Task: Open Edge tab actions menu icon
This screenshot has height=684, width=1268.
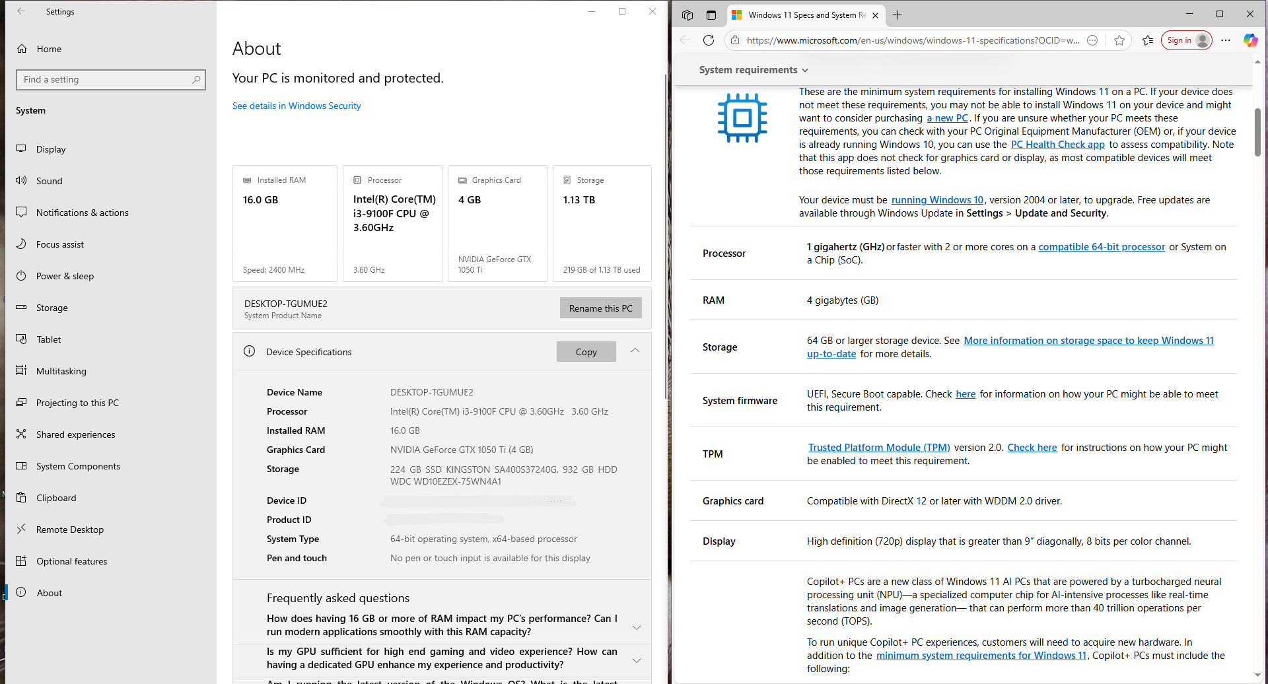Action: pyautogui.click(x=711, y=15)
